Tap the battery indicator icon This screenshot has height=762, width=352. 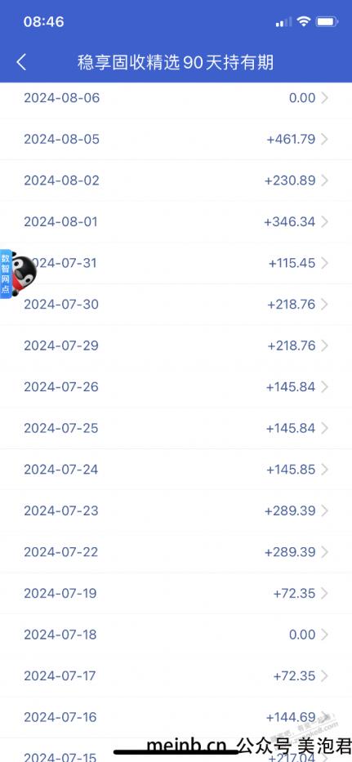pos(327,21)
